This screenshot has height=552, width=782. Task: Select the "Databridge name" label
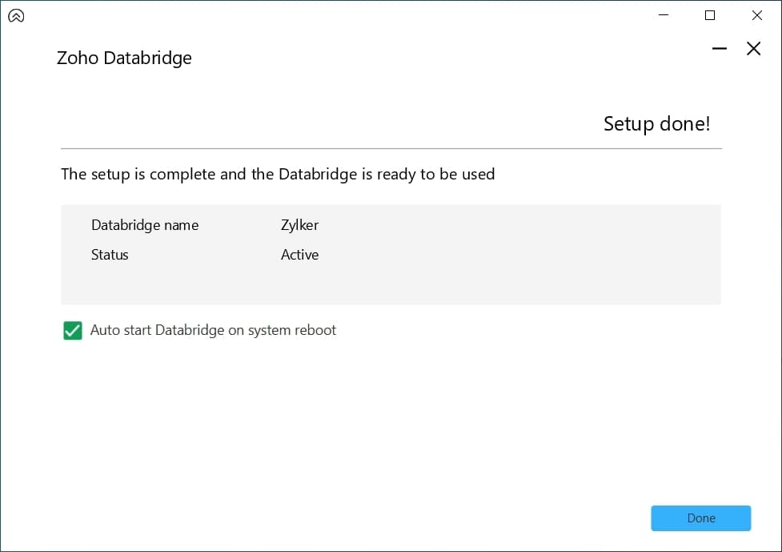click(x=145, y=225)
